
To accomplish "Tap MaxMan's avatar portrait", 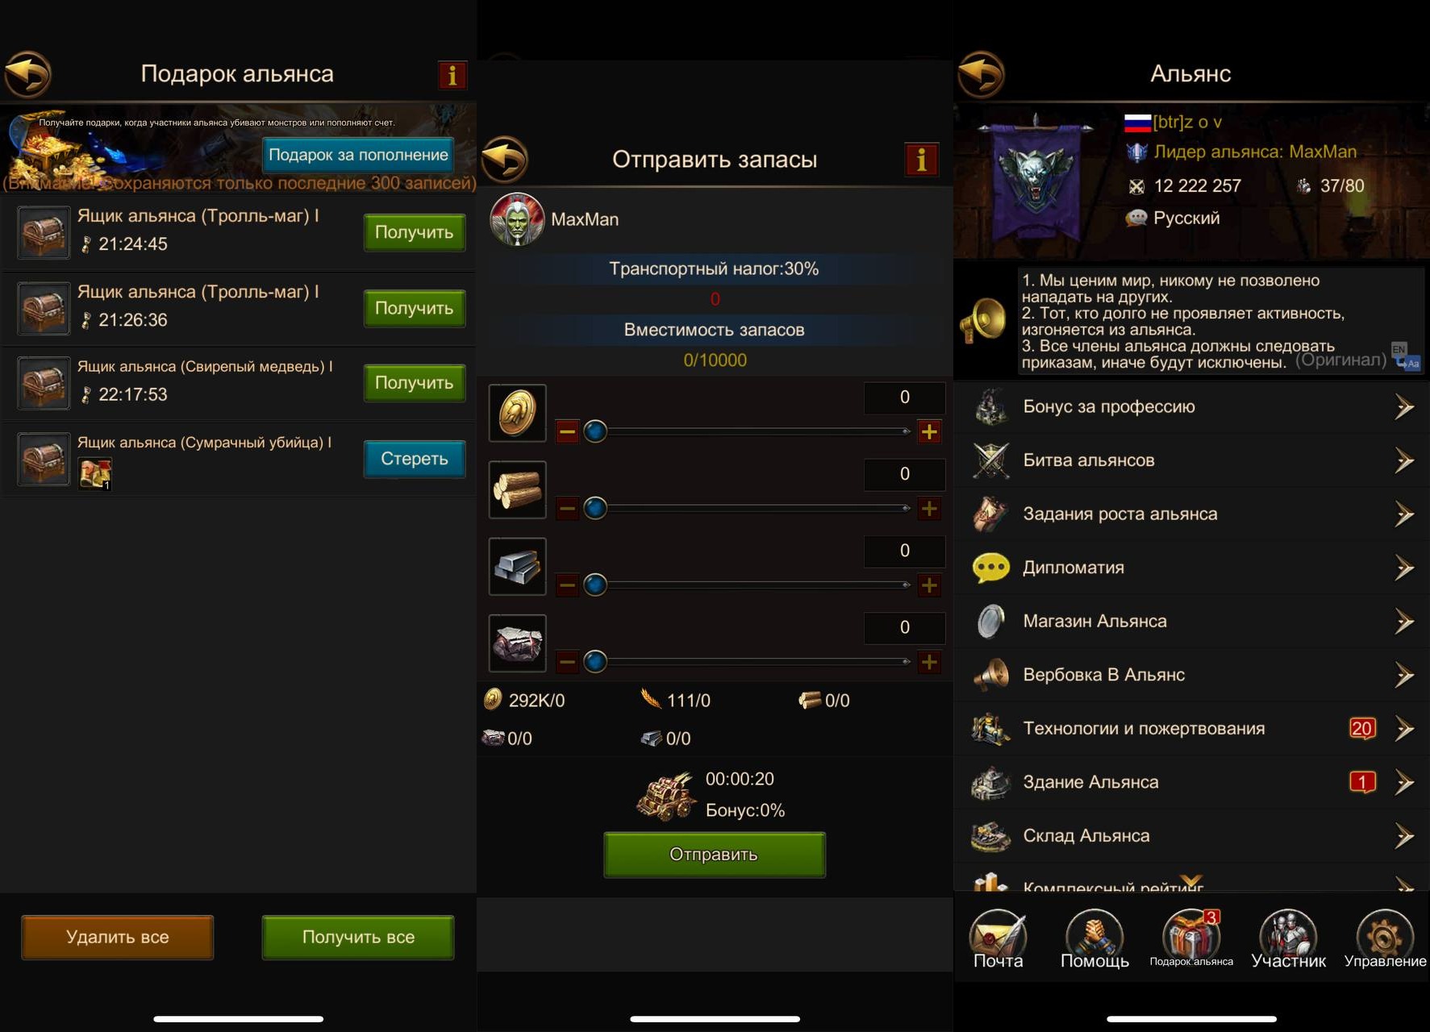I will (517, 219).
